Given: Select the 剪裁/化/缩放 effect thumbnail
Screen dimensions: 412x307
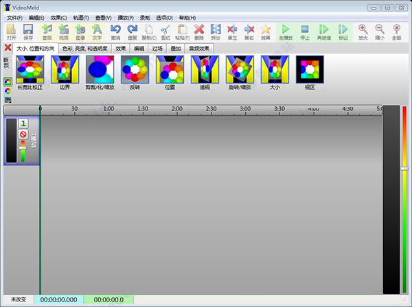Looking at the screenshot, I should pyautogui.click(x=100, y=69).
